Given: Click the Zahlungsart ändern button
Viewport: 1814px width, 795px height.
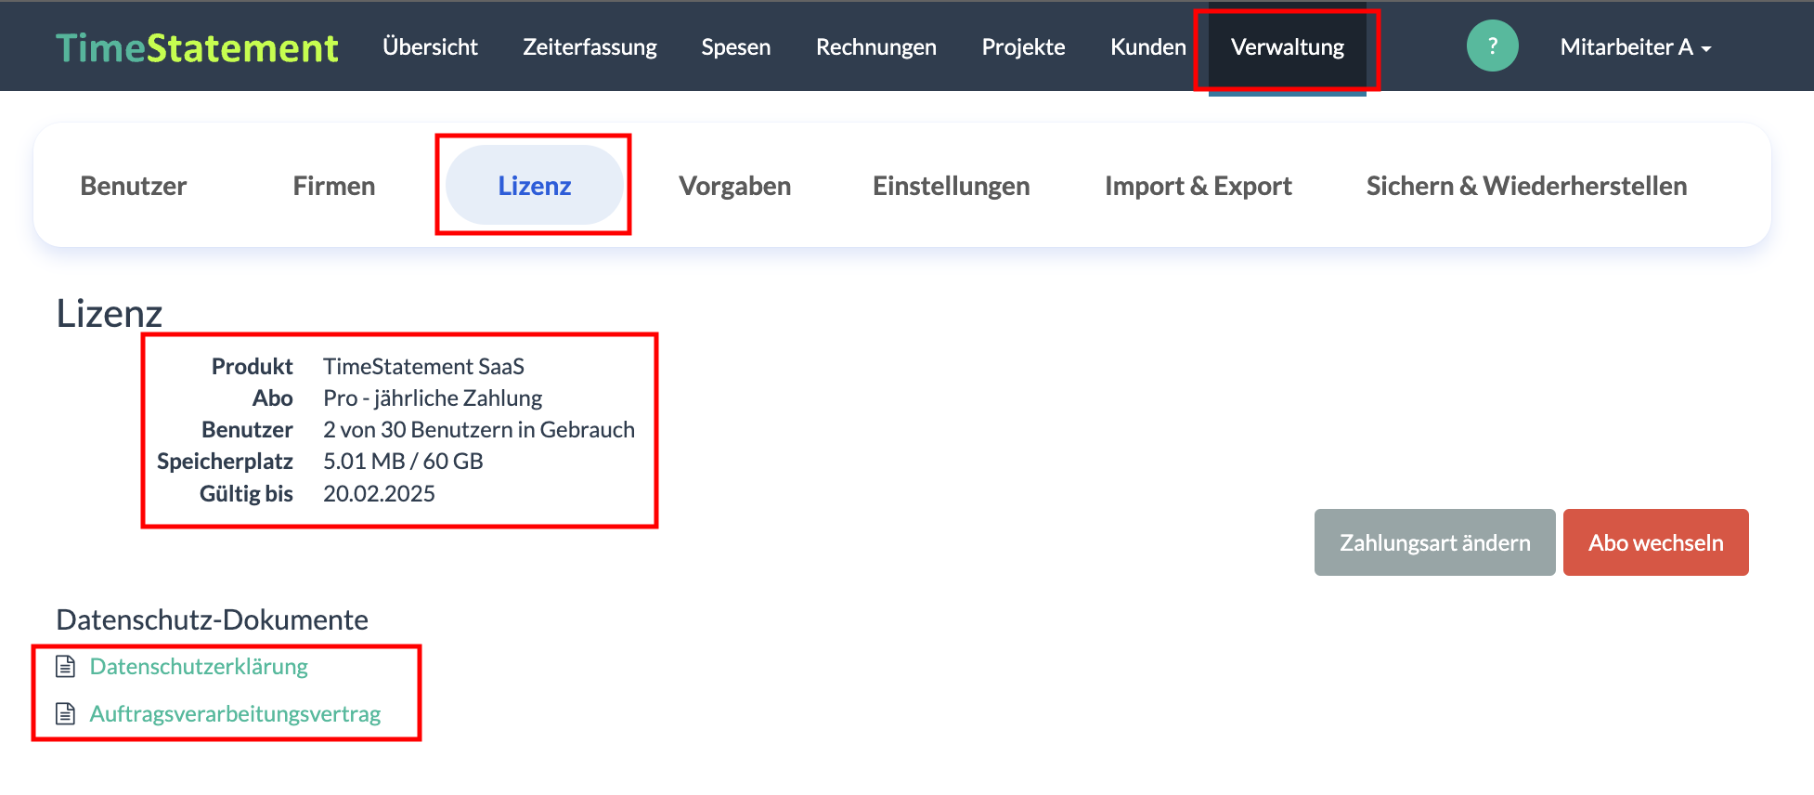Looking at the screenshot, I should [1435, 542].
